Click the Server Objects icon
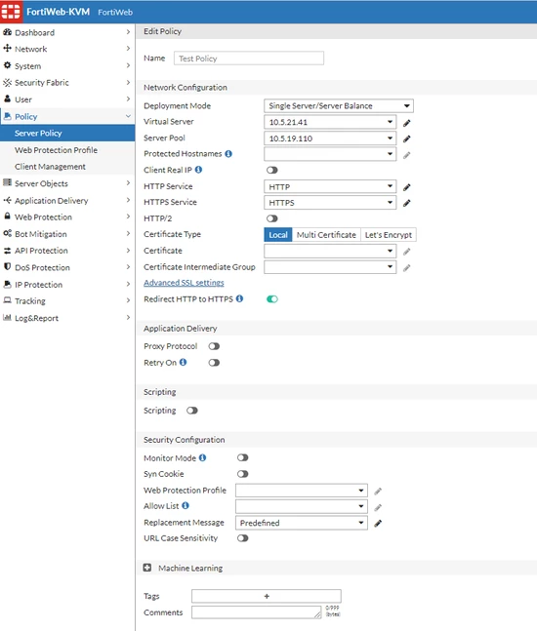The width and height of the screenshot is (537, 631). [7, 182]
